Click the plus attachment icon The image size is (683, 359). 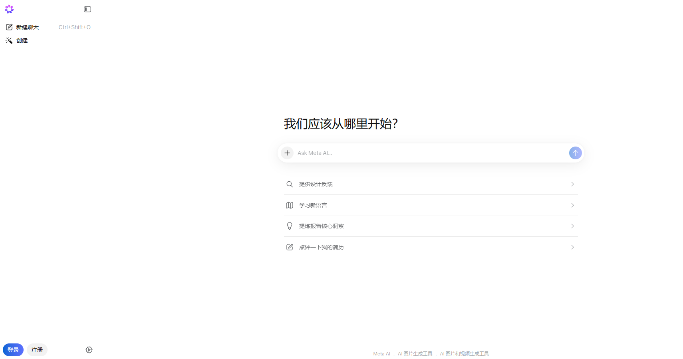pyautogui.click(x=287, y=153)
